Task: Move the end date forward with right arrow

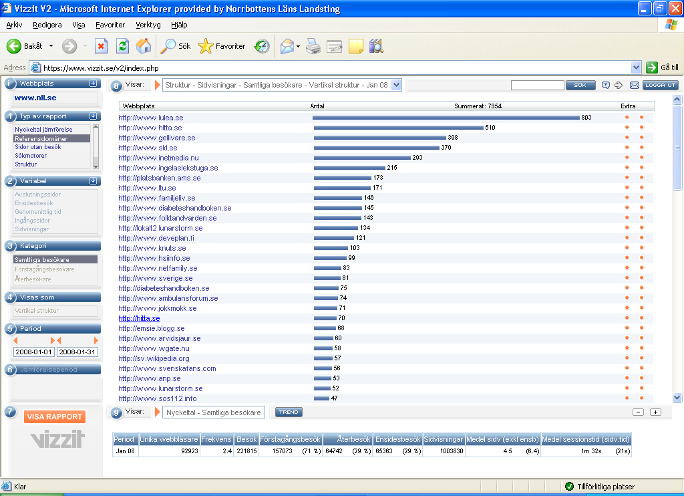Action: [x=96, y=340]
